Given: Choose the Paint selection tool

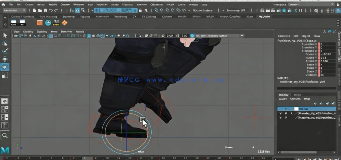Looking at the screenshot, I should pos(5,51).
